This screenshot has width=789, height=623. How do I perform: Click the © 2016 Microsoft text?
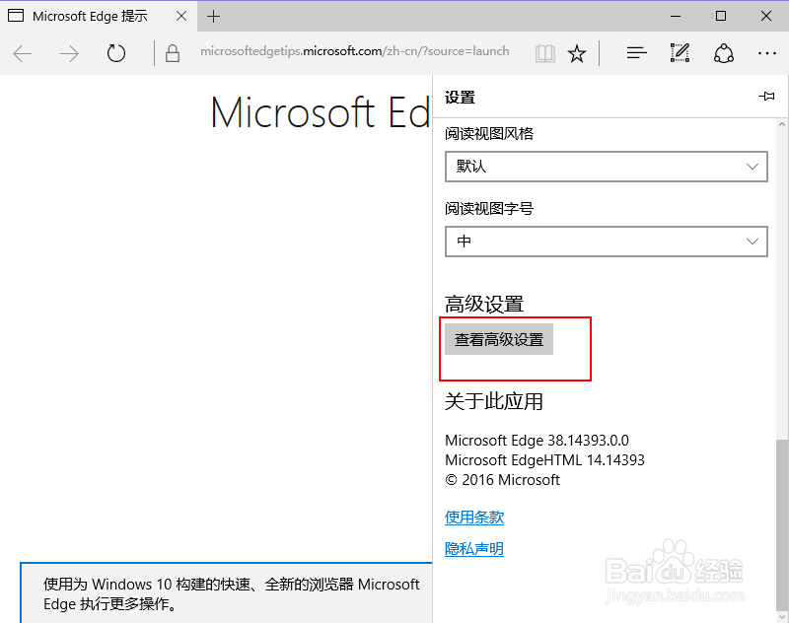tap(502, 480)
